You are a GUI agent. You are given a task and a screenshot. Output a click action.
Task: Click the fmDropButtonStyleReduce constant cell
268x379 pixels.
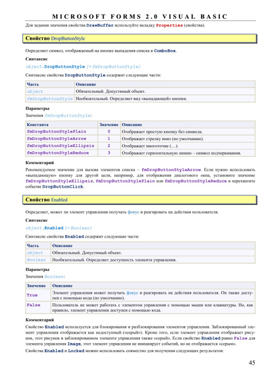[x=62, y=153]
